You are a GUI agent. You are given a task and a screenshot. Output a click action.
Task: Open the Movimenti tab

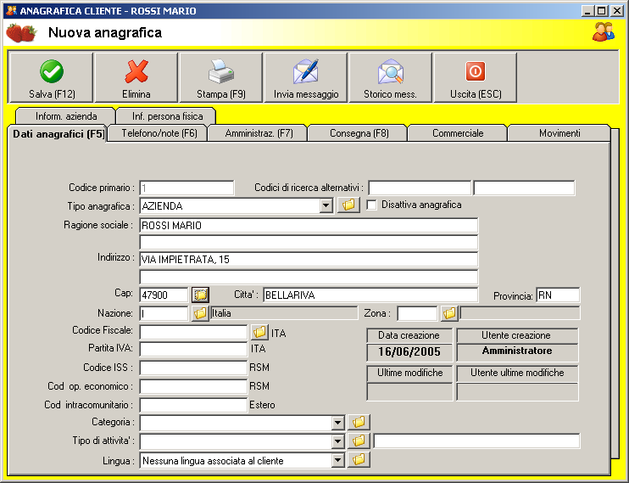(x=559, y=133)
